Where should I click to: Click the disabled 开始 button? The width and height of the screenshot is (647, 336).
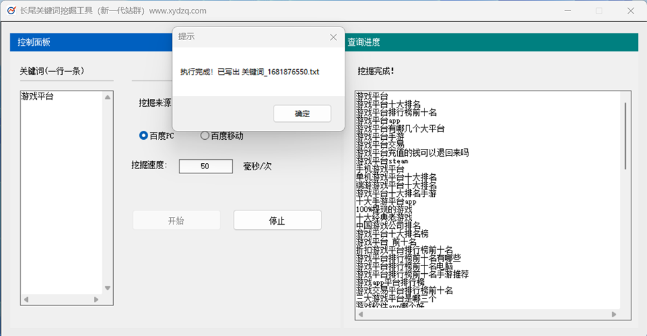[176, 220]
